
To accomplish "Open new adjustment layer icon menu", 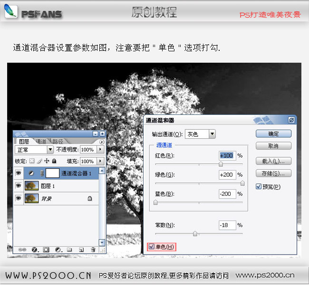I will (58, 250).
